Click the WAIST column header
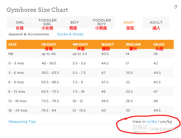The height and width of the screenshot is (138, 181). [107, 44]
